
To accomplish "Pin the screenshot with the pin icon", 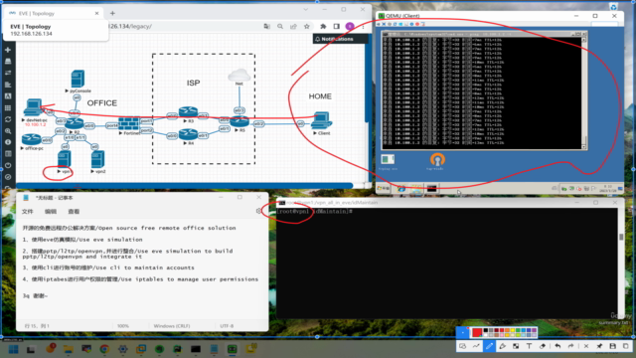I will coord(599,346).
